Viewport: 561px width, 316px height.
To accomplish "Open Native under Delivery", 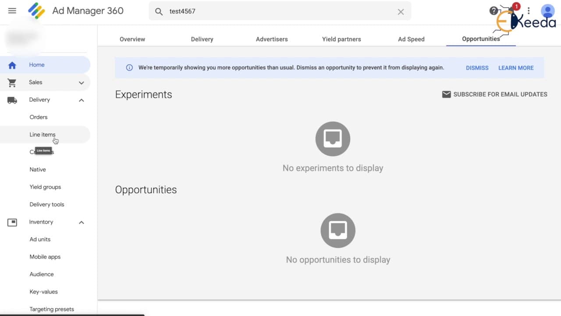I will (x=38, y=169).
